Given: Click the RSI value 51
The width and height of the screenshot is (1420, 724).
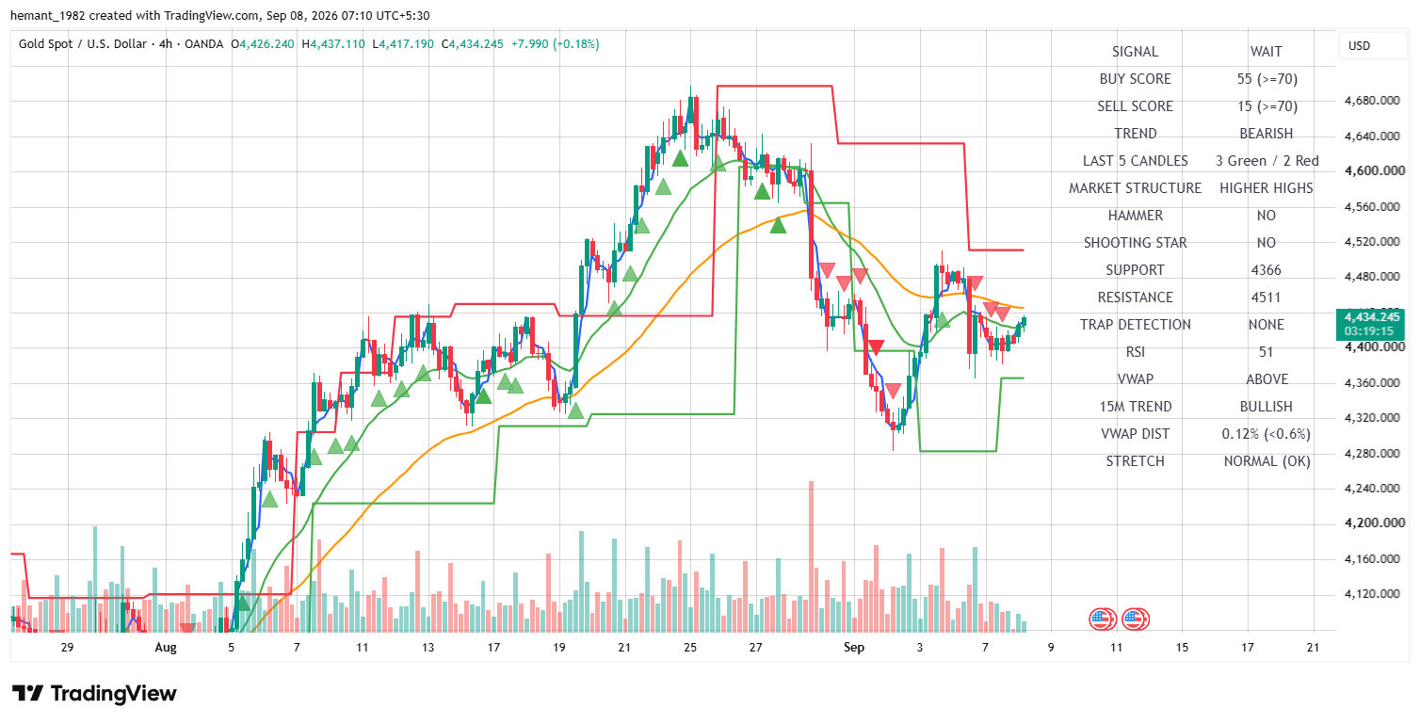Looking at the screenshot, I should pos(1266,352).
